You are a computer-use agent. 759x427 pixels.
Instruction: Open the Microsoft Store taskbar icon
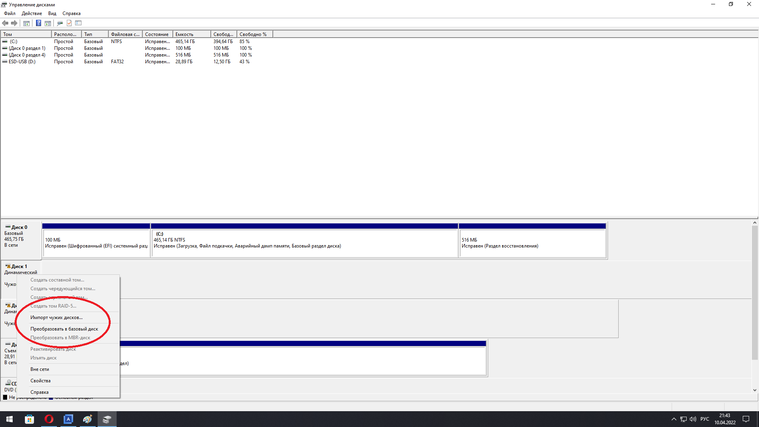[x=29, y=419]
